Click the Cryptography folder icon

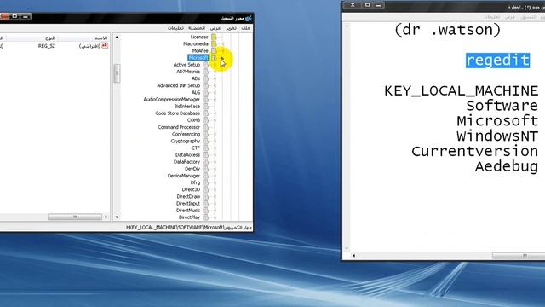(206, 142)
